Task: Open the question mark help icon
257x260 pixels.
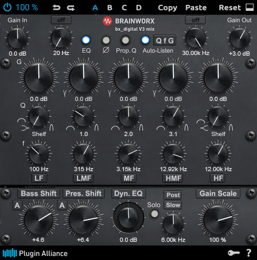Action: (x=249, y=253)
